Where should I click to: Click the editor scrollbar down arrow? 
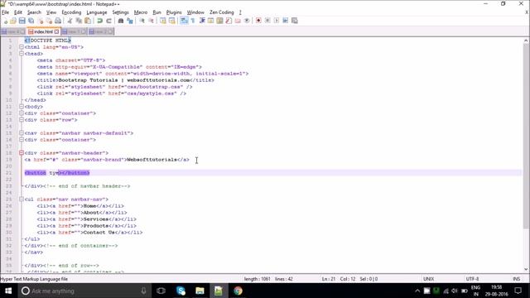click(x=526, y=269)
